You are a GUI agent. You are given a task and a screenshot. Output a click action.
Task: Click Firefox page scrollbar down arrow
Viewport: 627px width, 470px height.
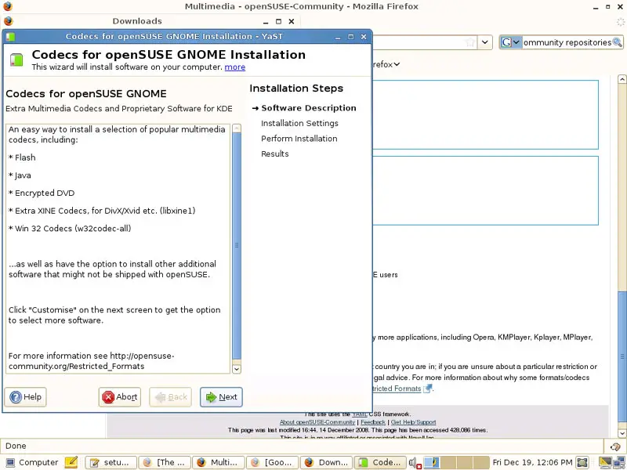pyautogui.click(x=622, y=433)
